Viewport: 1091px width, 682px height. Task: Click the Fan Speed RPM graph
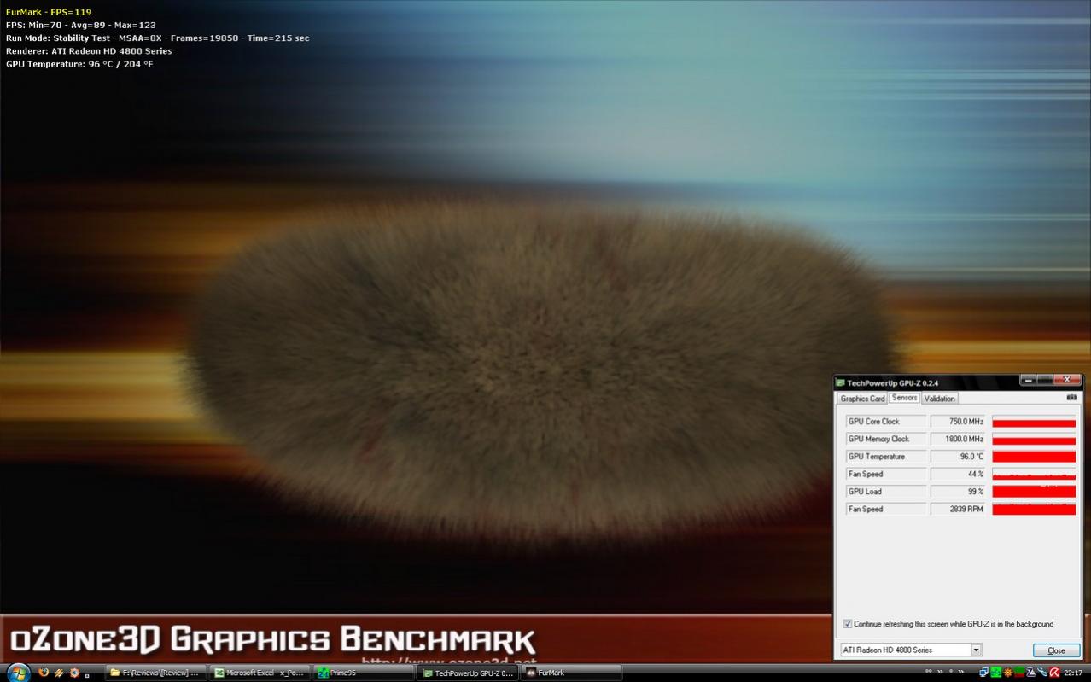[x=1034, y=509]
